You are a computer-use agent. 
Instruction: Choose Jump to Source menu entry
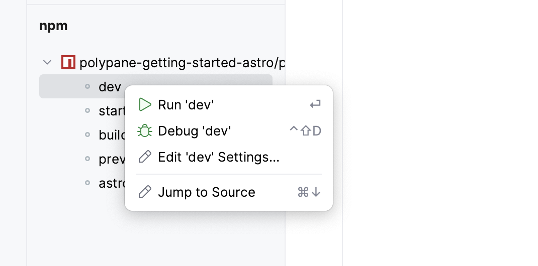229,192
